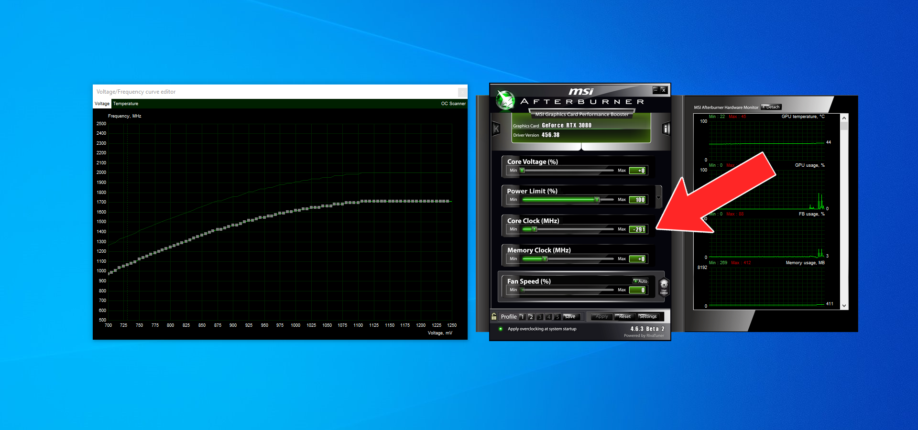918x430 pixels.
Task: Minimize the MSI Afterburner window
Action: coord(656,89)
